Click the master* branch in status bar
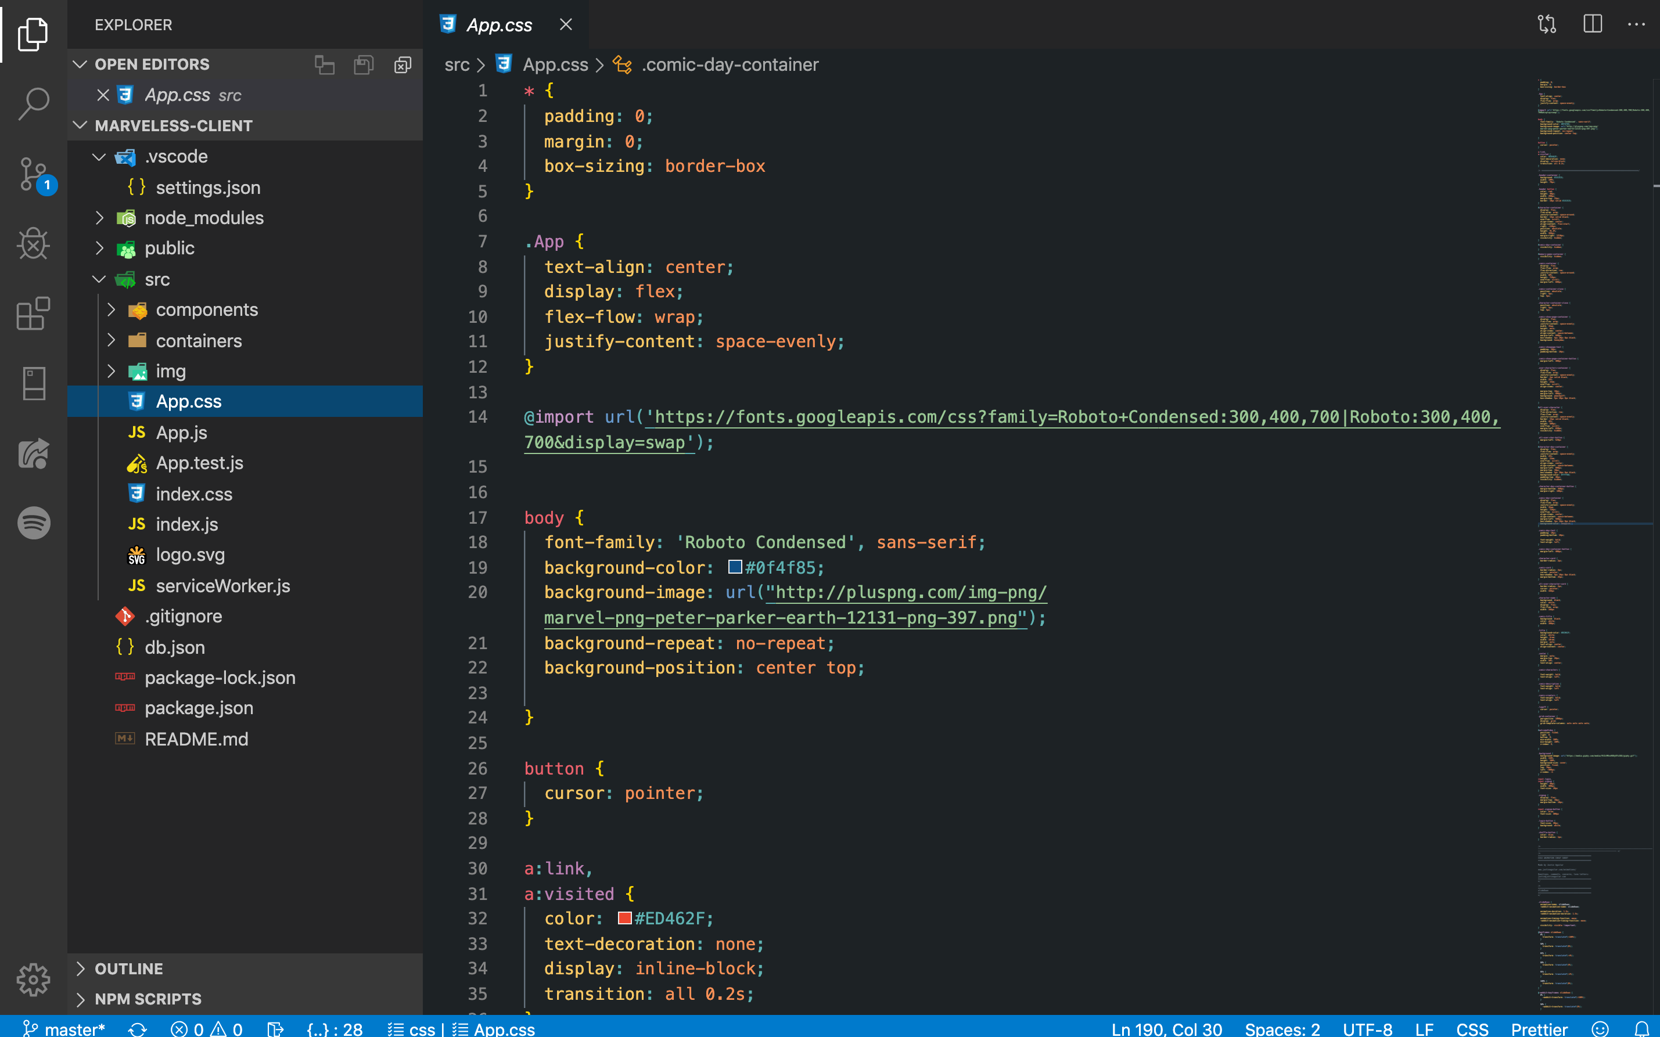This screenshot has height=1037, width=1660. click(63, 1029)
